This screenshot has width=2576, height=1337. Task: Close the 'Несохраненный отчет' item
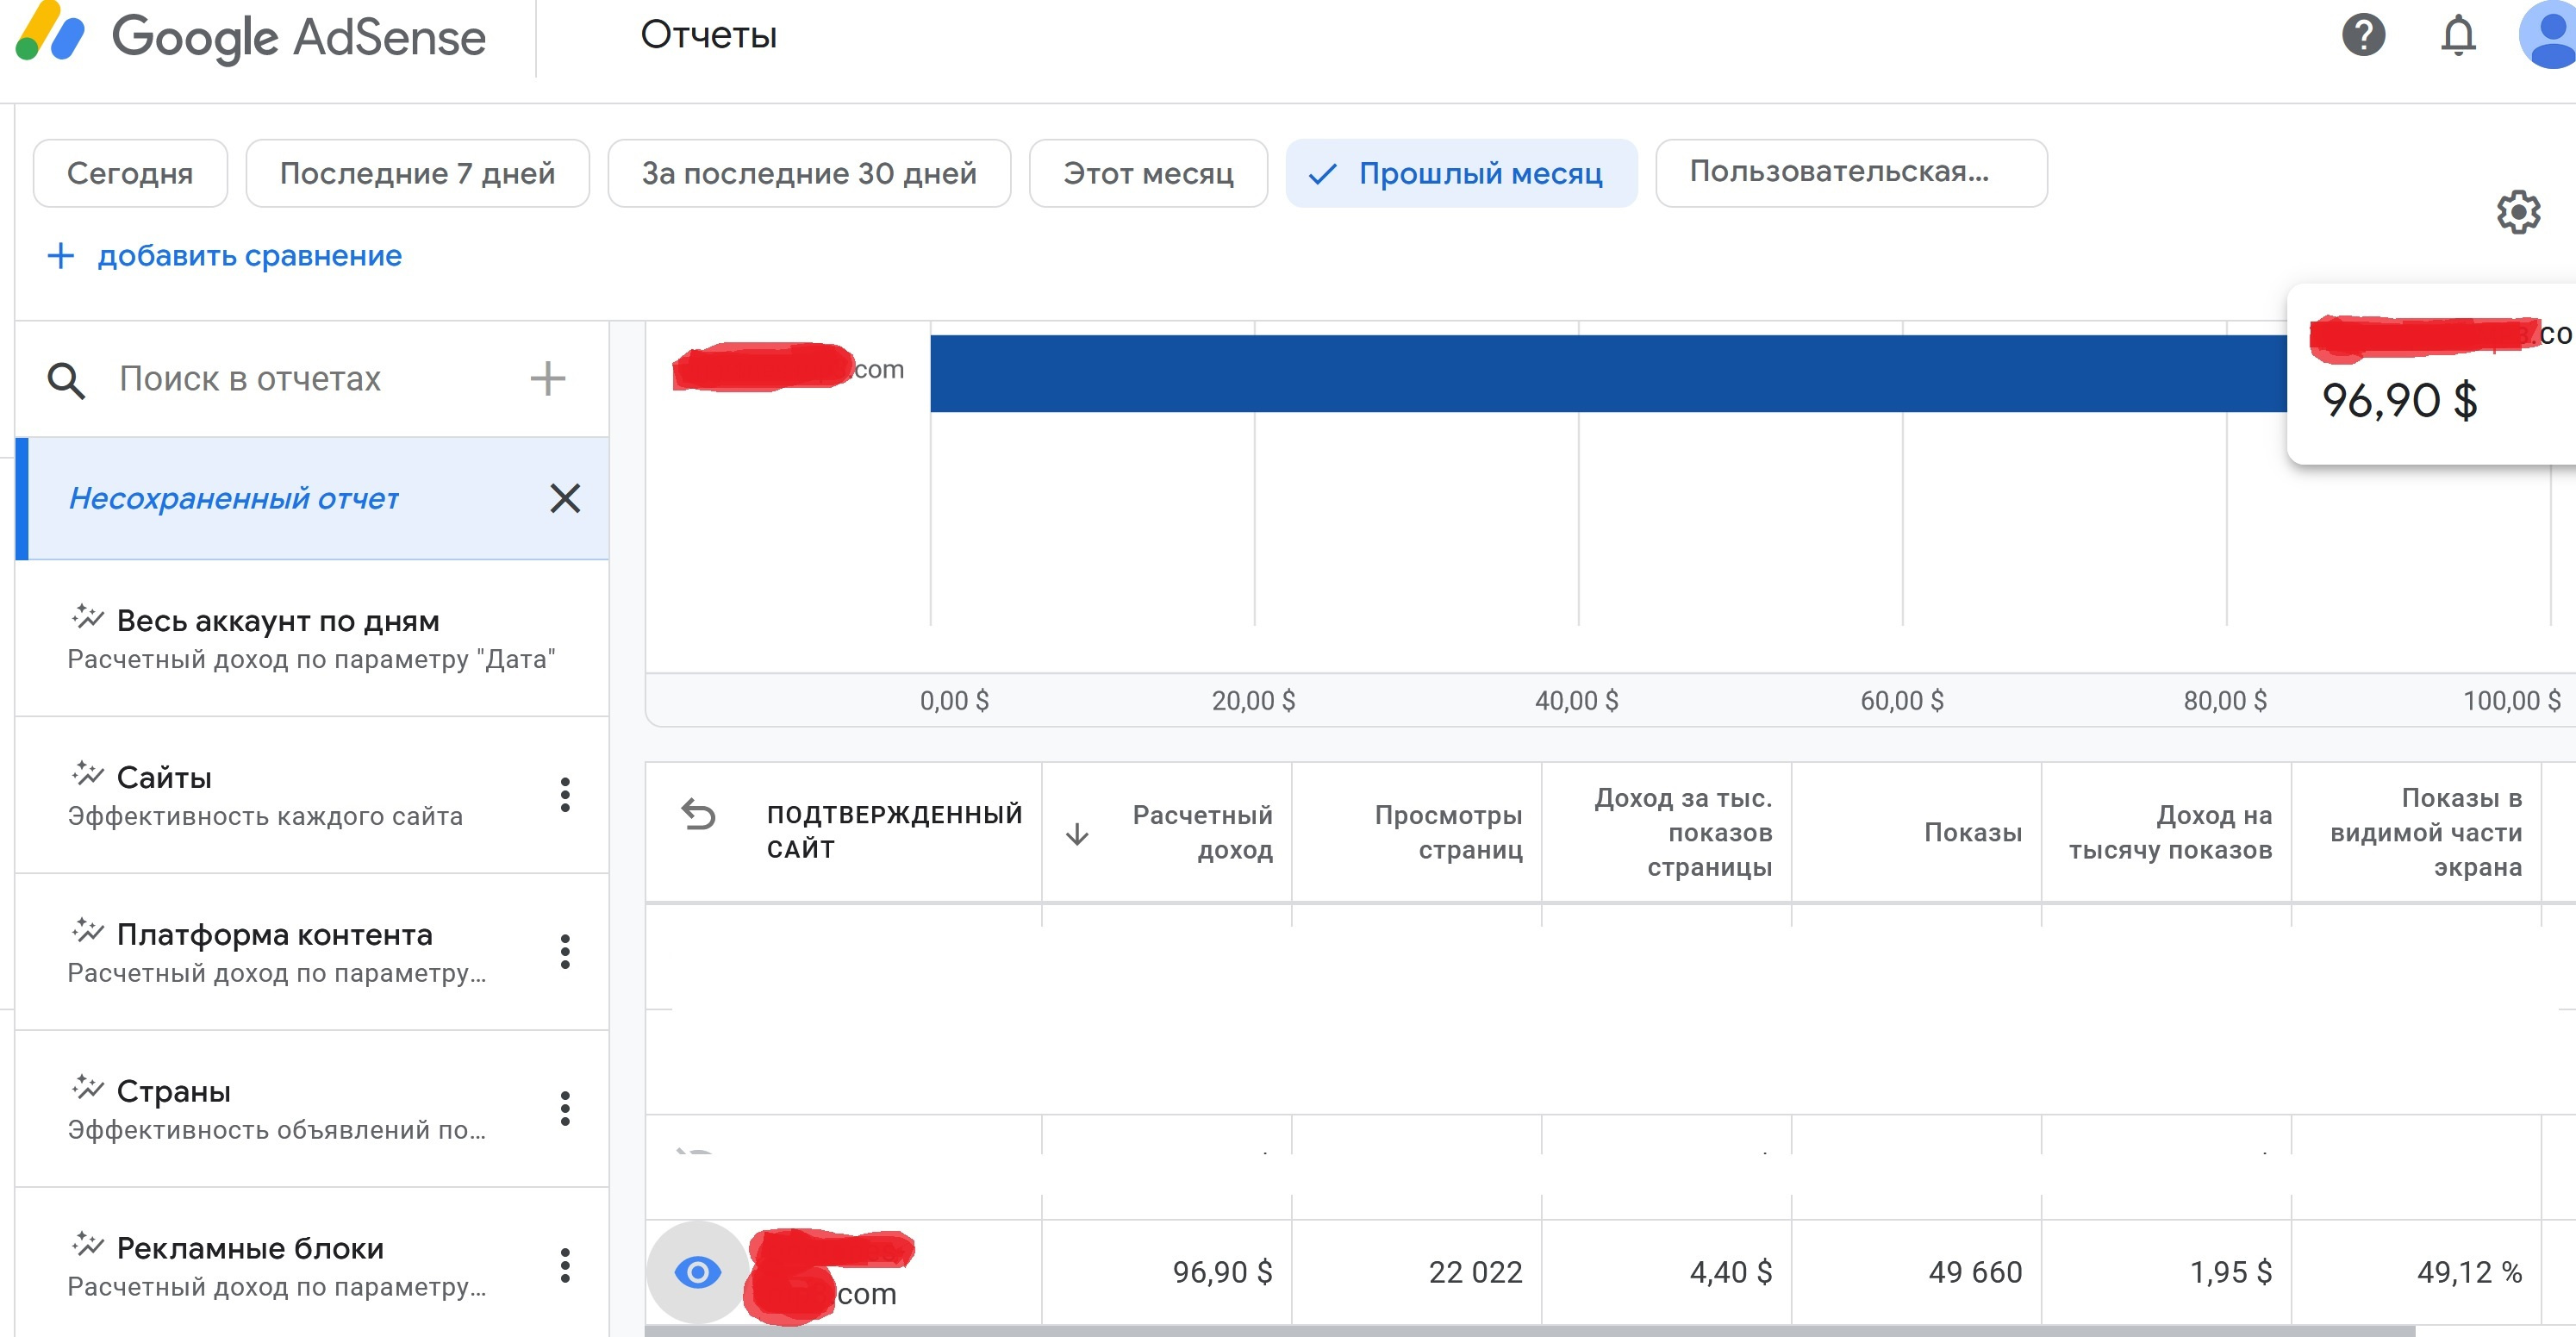click(x=565, y=498)
